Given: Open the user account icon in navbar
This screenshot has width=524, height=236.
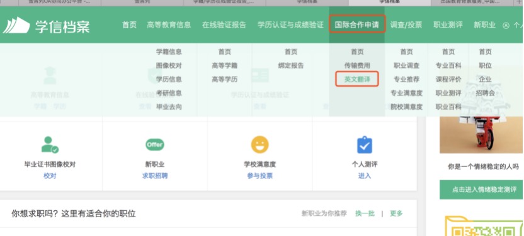Looking at the screenshot, I should tap(506, 25).
